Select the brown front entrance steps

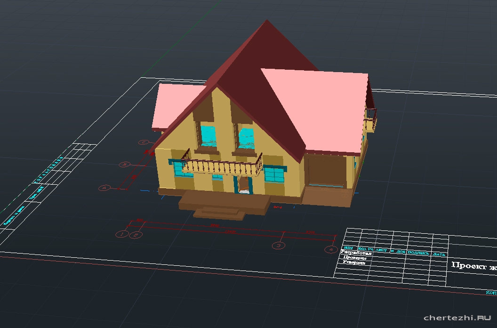pyautogui.click(x=224, y=205)
